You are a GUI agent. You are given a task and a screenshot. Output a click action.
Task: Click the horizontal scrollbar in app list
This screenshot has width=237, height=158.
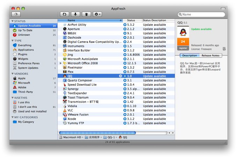coord(97,133)
